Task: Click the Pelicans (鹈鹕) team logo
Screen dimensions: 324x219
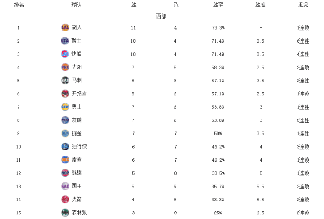Action: coord(65,173)
